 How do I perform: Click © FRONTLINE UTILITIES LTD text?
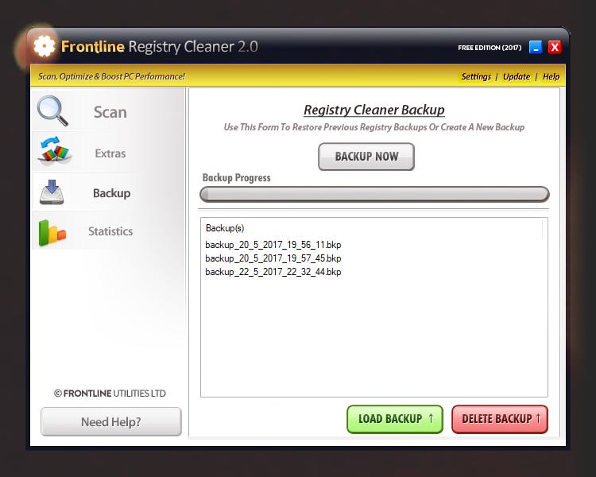(x=110, y=394)
